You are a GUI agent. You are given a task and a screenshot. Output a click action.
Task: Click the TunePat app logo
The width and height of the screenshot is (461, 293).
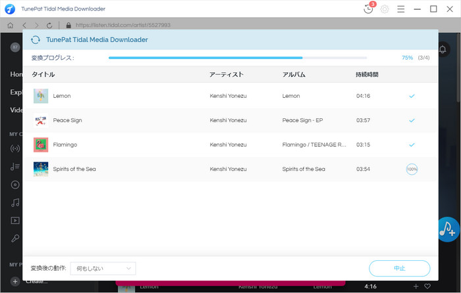(10, 9)
